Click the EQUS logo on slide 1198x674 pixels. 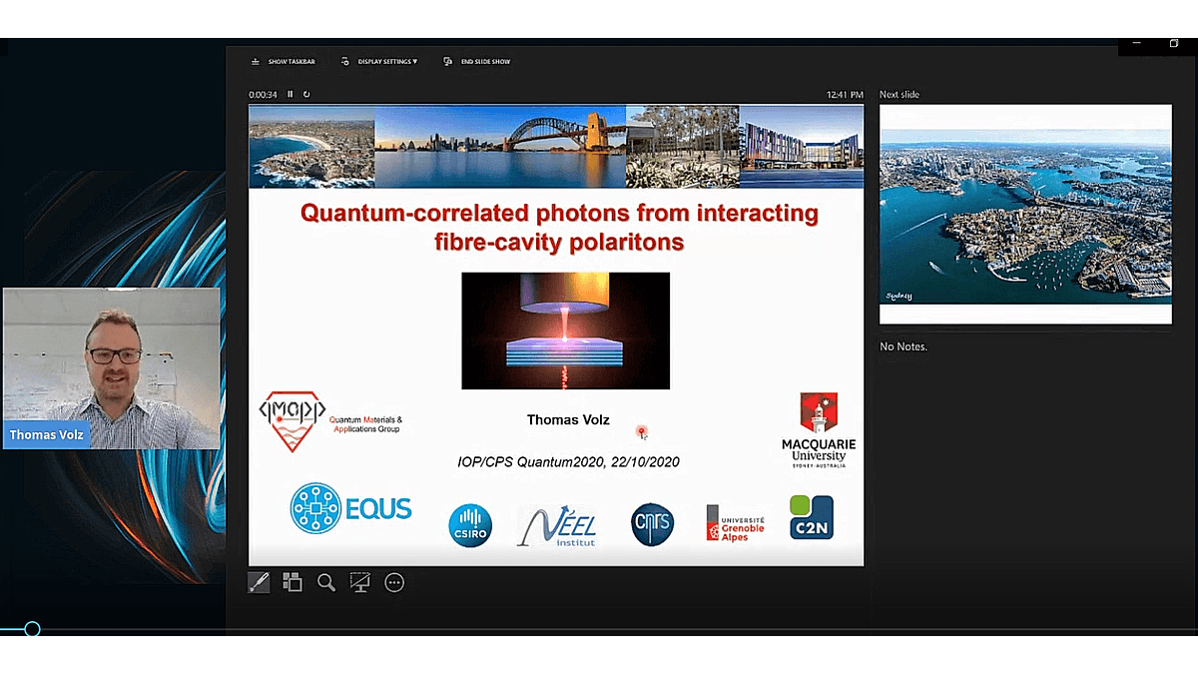point(350,508)
